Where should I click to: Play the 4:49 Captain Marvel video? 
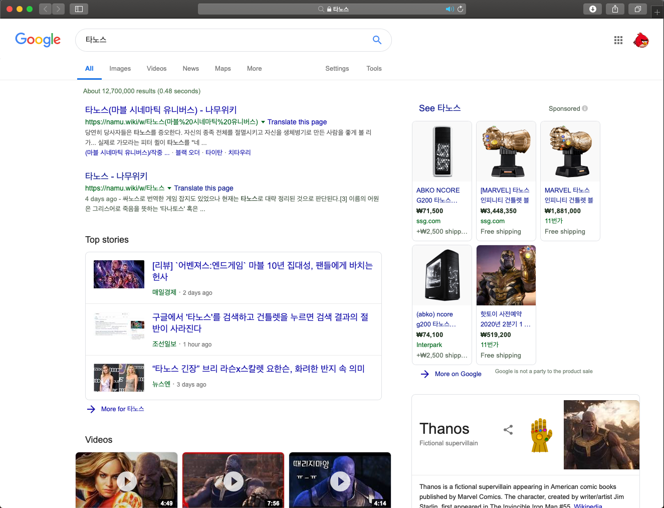click(126, 480)
